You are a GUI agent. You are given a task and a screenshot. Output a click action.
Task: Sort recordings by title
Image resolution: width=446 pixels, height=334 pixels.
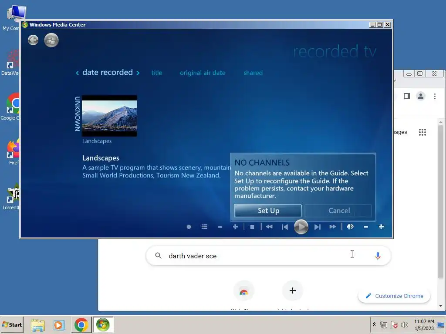157,73
